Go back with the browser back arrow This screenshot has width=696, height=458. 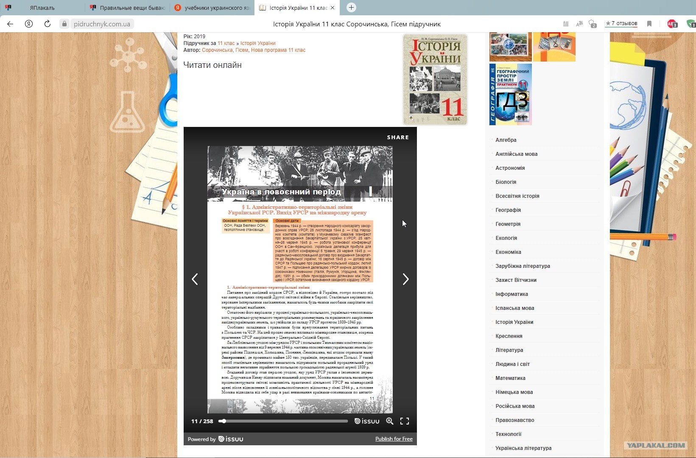(x=10, y=24)
